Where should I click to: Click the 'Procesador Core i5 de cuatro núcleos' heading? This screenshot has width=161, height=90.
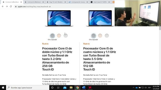(100, 59)
